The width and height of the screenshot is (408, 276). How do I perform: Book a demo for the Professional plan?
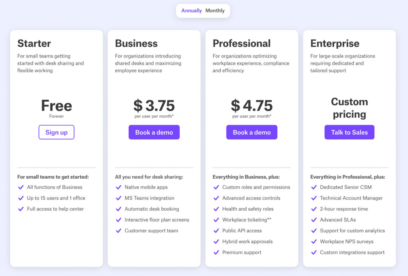pyautogui.click(x=252, y=132)
